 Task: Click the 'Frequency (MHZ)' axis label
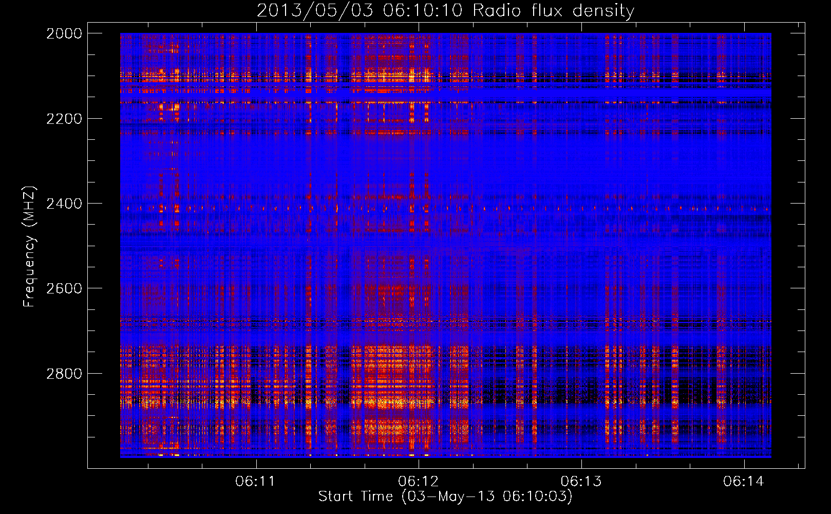click(x=30, y=247)
